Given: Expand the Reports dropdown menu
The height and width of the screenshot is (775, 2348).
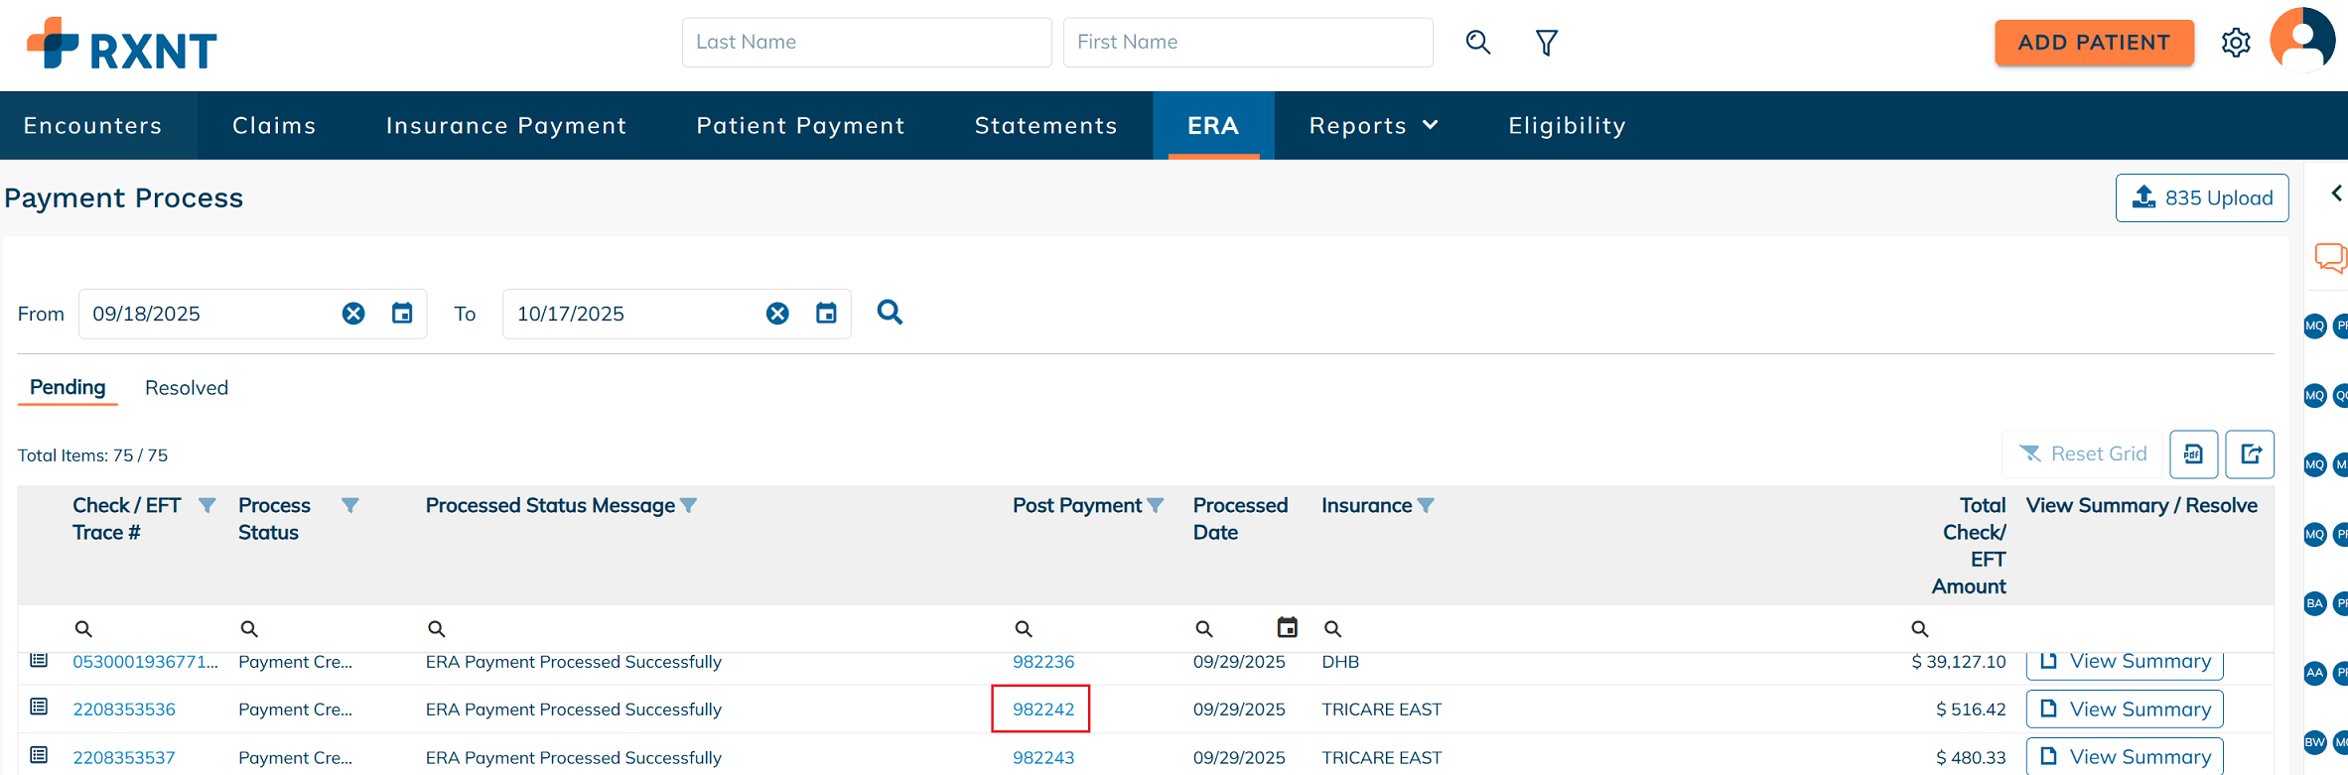Looking at the screenshot, I should (x=1373, y=126).
